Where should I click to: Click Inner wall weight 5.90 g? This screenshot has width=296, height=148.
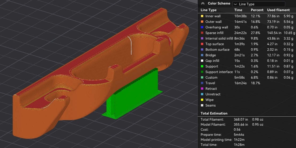coord(289,16)
